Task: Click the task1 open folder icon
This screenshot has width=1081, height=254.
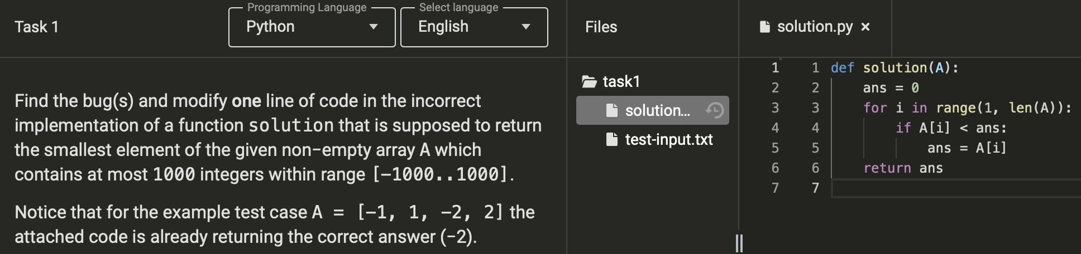Action: [589, 82]
